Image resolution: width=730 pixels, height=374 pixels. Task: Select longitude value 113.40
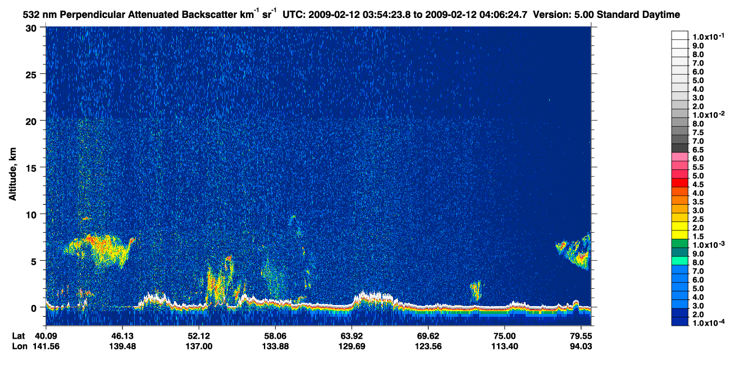point(504,346)
